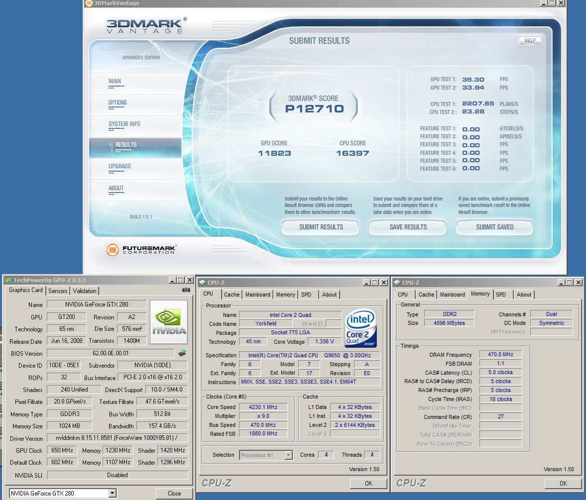Open the GPU selection dropdown in GPU-Z

[112, 493]
